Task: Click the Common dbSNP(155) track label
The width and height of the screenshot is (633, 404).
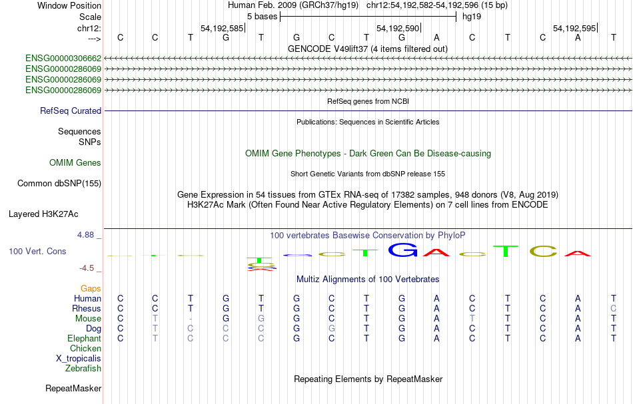Action: (x=59, y=184)
